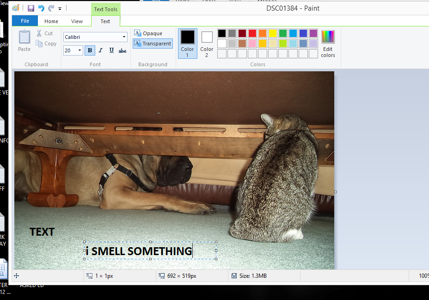Pick the light yellow color swatch
Image resolution: width=429 pixels, height=300 pixels.
[273, 44]
